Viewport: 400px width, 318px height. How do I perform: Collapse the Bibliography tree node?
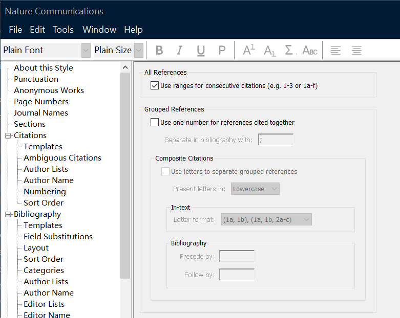[x=8, y=214]
